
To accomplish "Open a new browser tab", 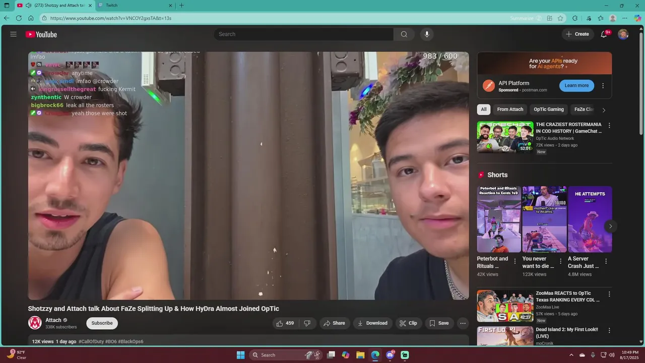I will pos(182,6).
